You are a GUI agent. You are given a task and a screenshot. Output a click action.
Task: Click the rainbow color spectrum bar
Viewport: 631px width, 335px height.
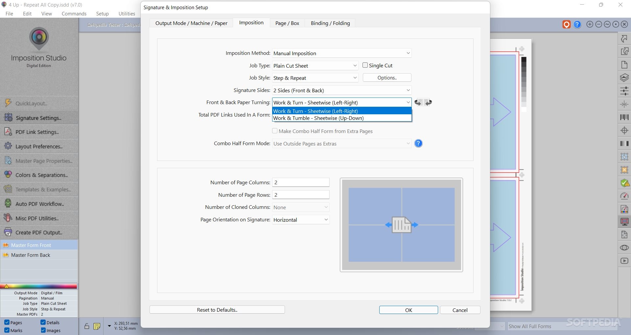(x=39, y=286)
